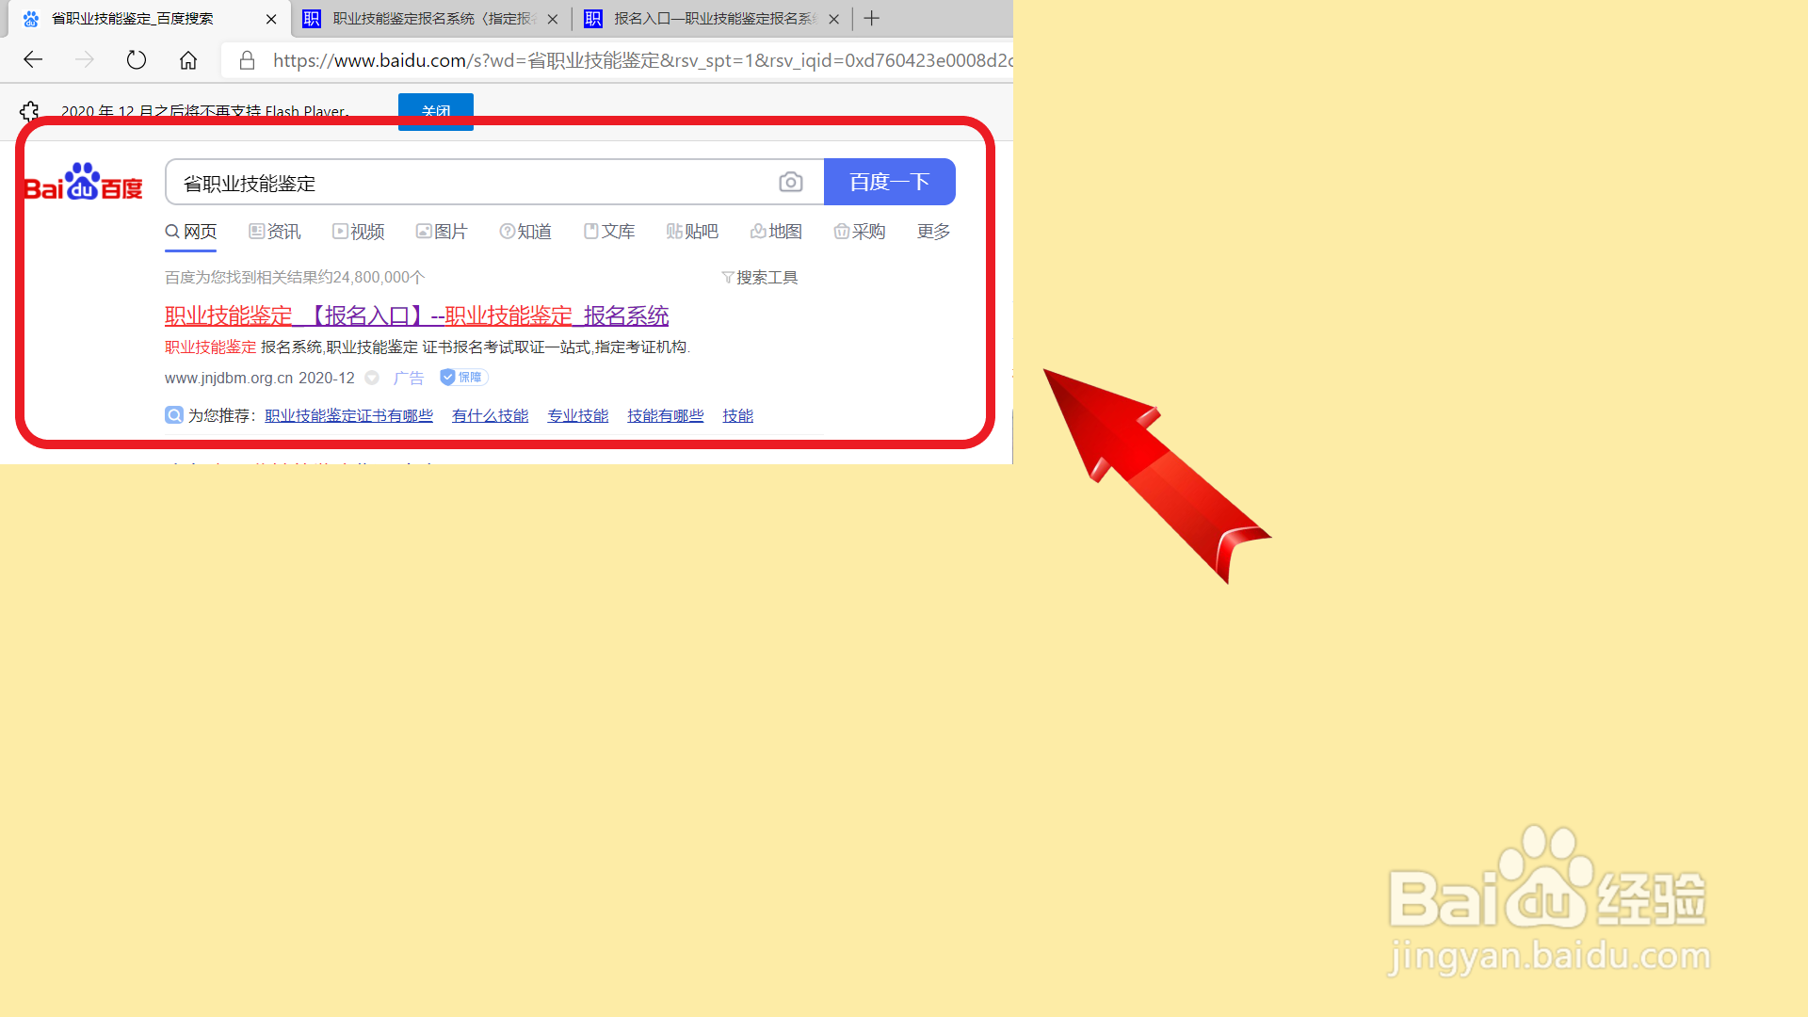The width and height of the screenshot is (1808, 1017).
Task: Select the 网页 webpage results tab
Action: 190,231
